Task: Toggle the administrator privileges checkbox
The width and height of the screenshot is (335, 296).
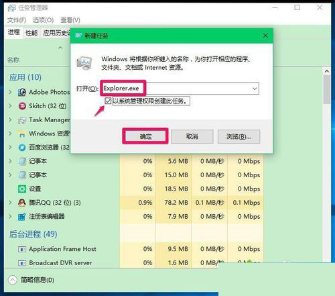Action: pos(108,101)
